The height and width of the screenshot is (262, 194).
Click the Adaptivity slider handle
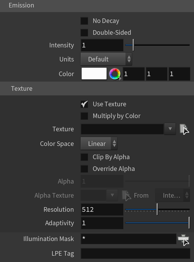[x=189, y=223]
